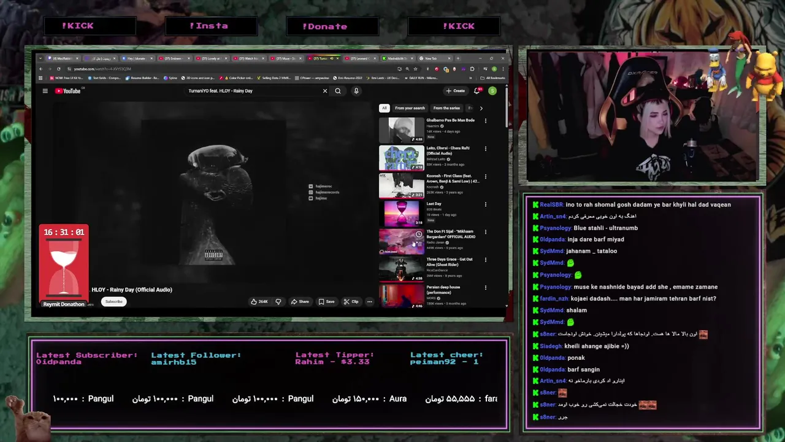Viewport: 785px width, 442px height.
Task: Clear the YouTube search box text
Action: click(x=325, y=91)
